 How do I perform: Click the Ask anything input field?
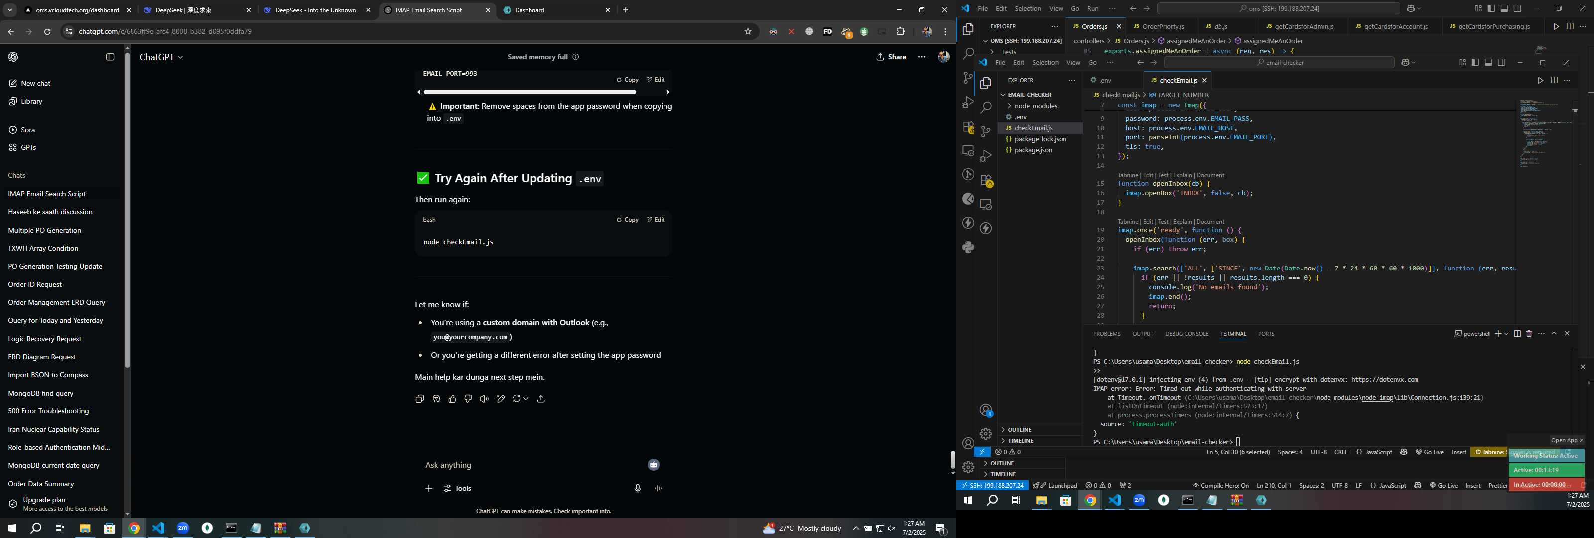[x=532, y=465]
